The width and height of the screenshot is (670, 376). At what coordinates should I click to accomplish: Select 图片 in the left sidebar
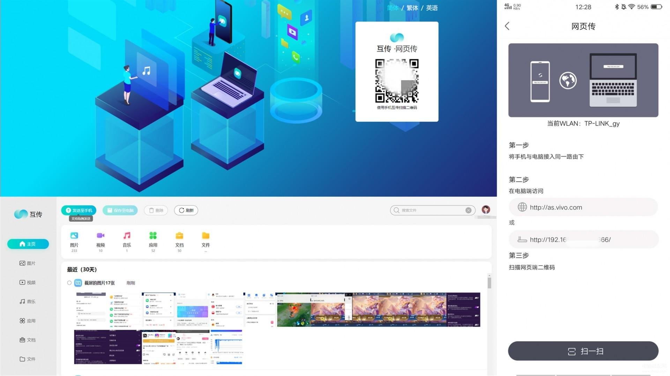(28, 263)
